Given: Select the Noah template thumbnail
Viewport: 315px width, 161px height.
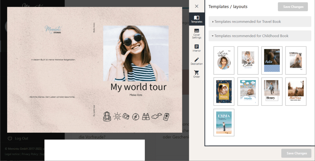Looking at the screenshot, I should pyautogui.click(x=248, y=91).
